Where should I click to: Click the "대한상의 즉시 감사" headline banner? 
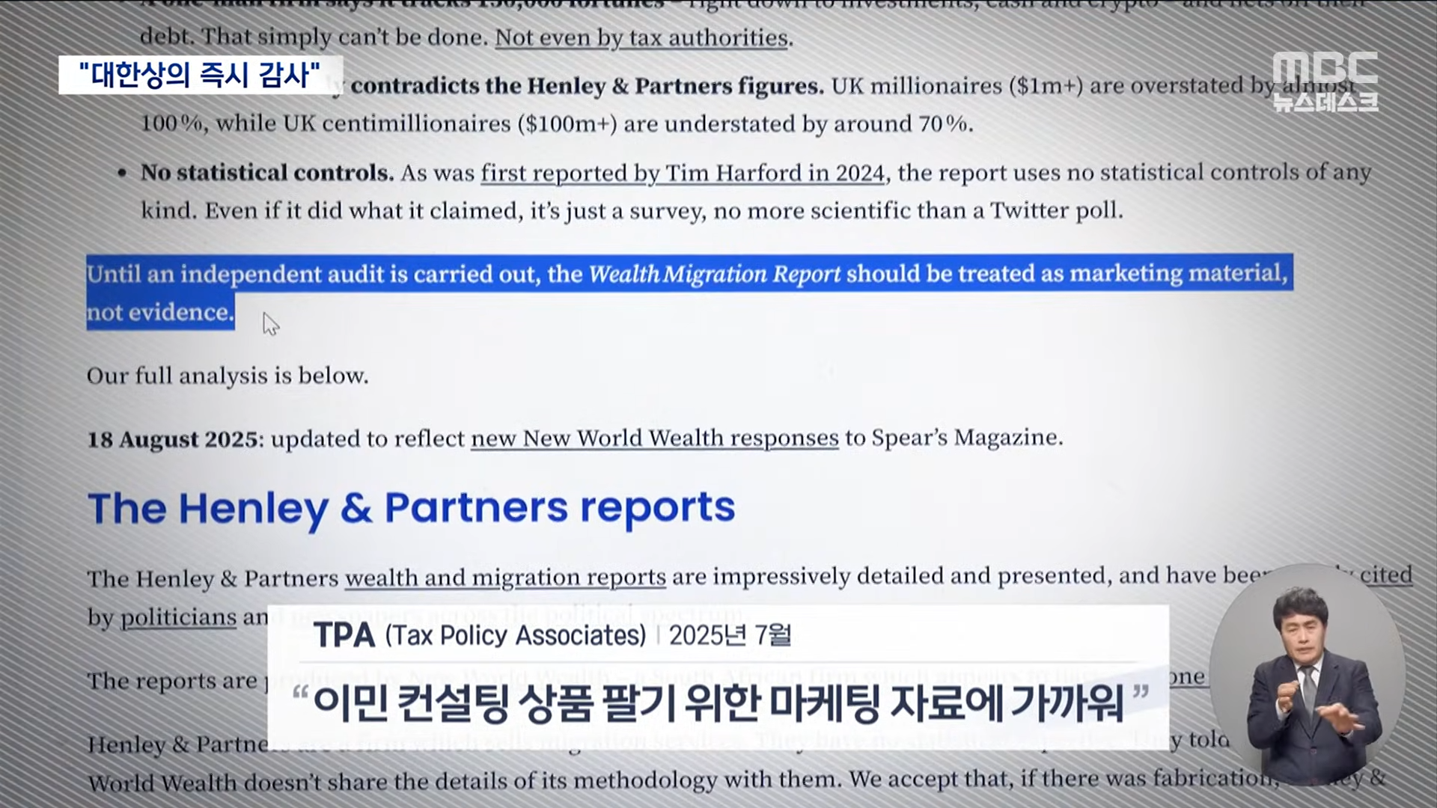200,75
